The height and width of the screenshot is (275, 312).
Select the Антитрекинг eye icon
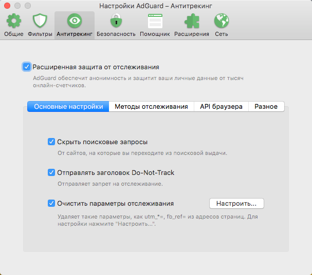click(x=75, y=22)
